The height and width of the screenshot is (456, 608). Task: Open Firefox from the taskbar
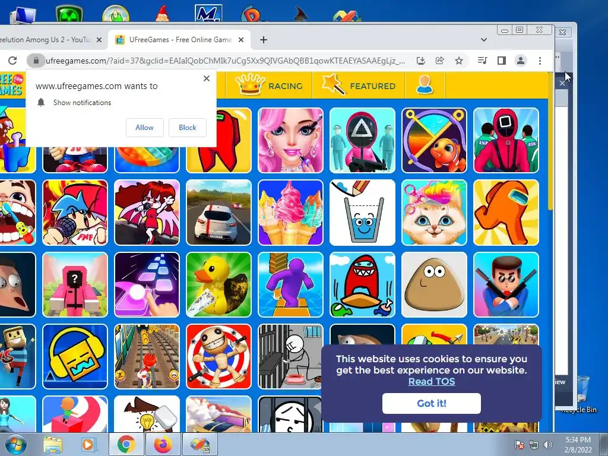[163, 444]
